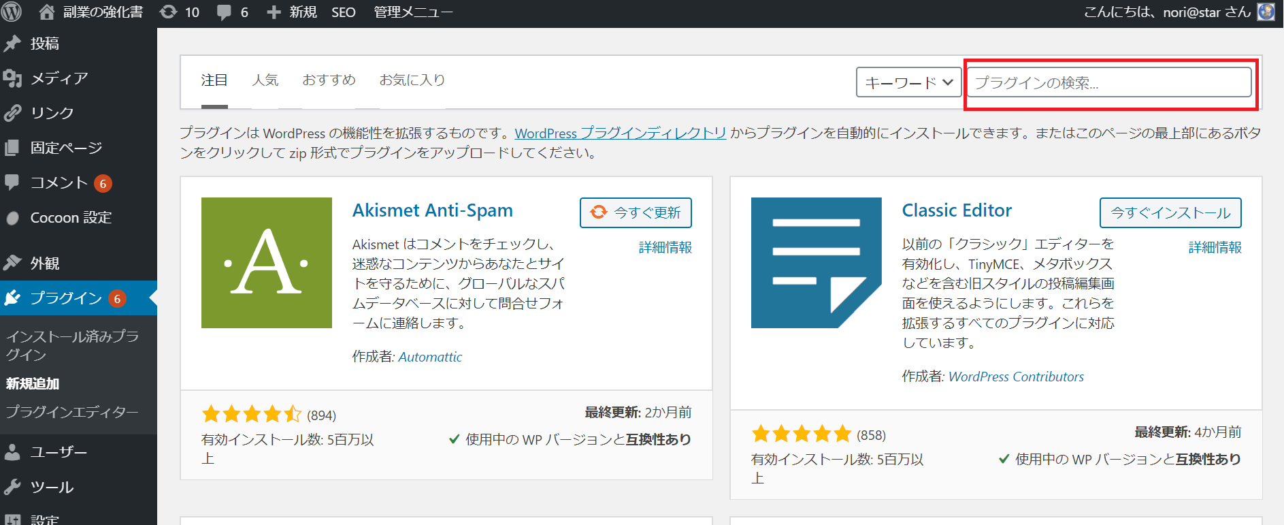Switch to the おすすめ tab
This screenshot has height=525, width=1284.
coord(329,80)
